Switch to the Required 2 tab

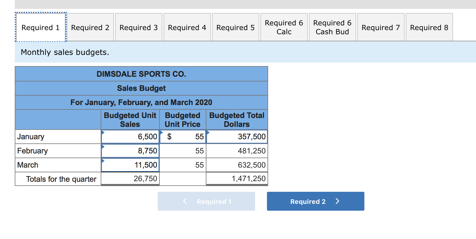(90, 27)
